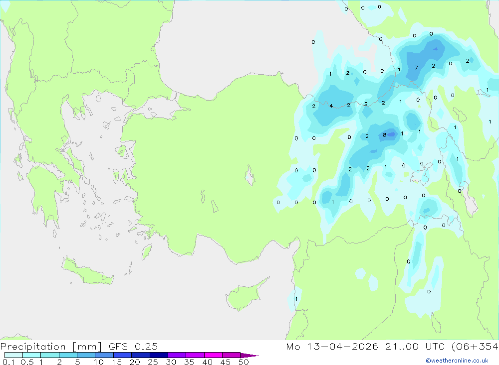Open the weatheronline.co.uk copyright link
The height and width of the screenshot is (365, 499).
pyautogui.click(x=457, y=361)
